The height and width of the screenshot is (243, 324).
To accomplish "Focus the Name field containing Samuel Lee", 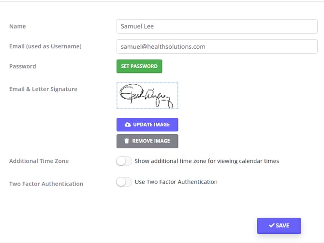I will click(217, 26).
